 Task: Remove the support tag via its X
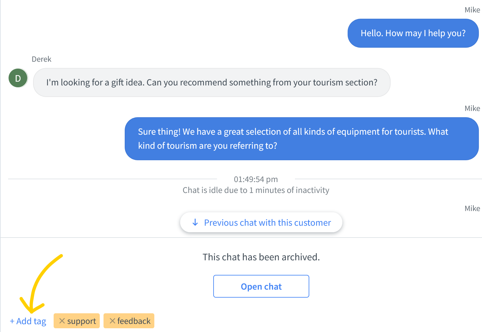point(62,321)
